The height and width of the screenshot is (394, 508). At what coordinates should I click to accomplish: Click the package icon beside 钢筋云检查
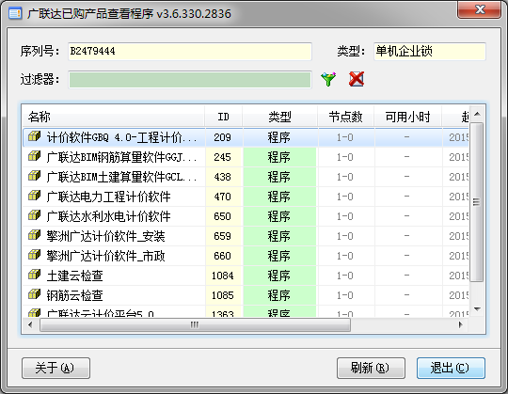tap(34, 294)
